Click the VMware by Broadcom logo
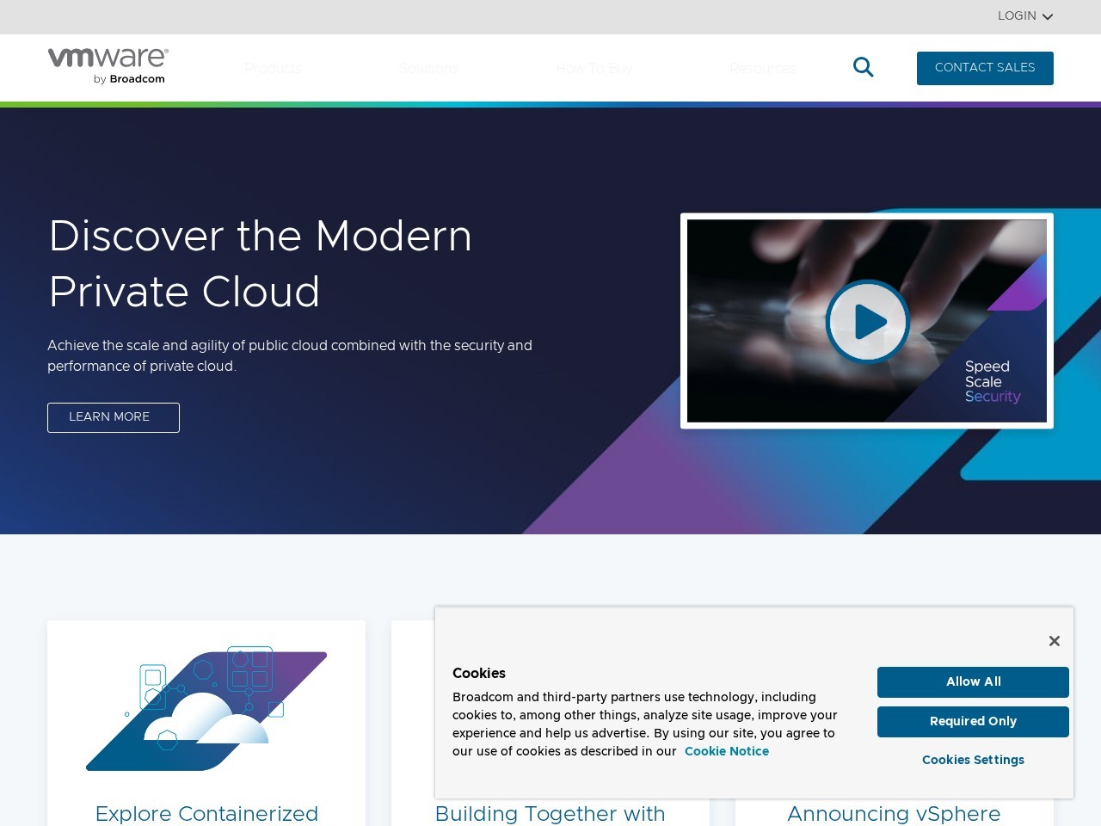The width and height of the screenshot is (1101, 826). [x=107, y=65]
